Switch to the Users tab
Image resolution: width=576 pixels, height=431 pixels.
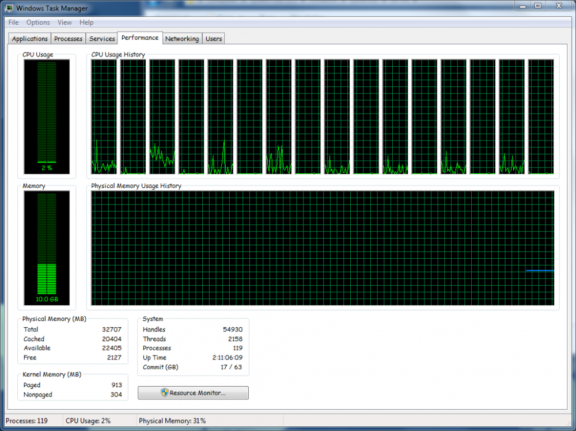pos(214,39)
